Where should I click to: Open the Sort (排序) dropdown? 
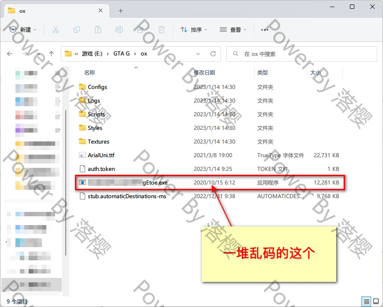point(194,30)
